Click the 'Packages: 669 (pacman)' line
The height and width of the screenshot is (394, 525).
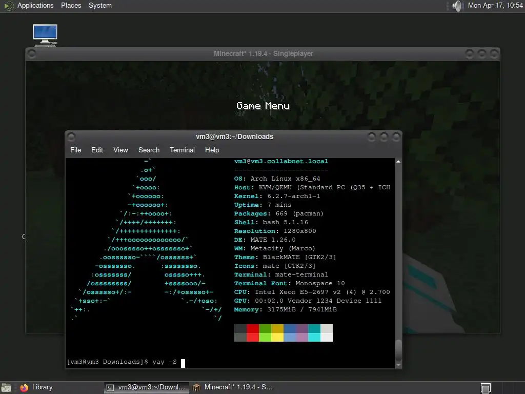(278, 214)
